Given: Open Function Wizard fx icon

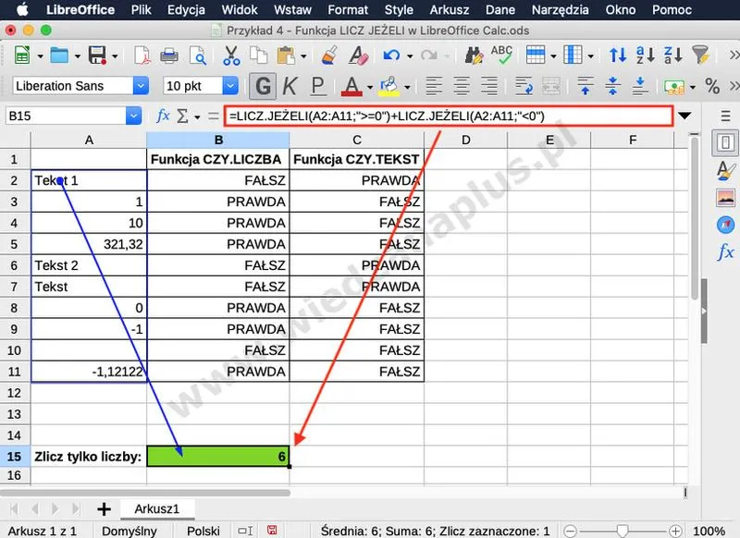Looking at the screenshot, I should [x=163, y=116].
